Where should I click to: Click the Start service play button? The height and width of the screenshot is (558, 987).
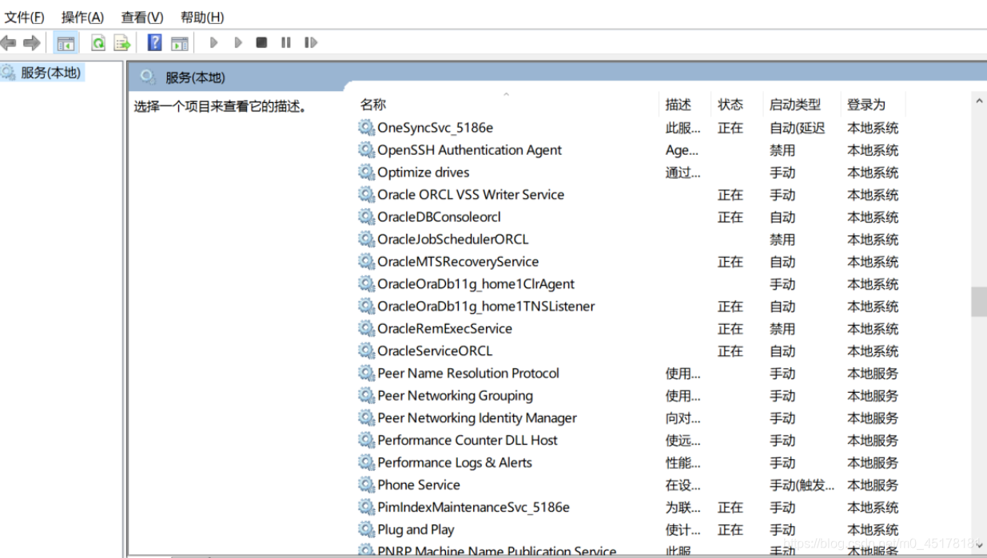pos(213,42)
